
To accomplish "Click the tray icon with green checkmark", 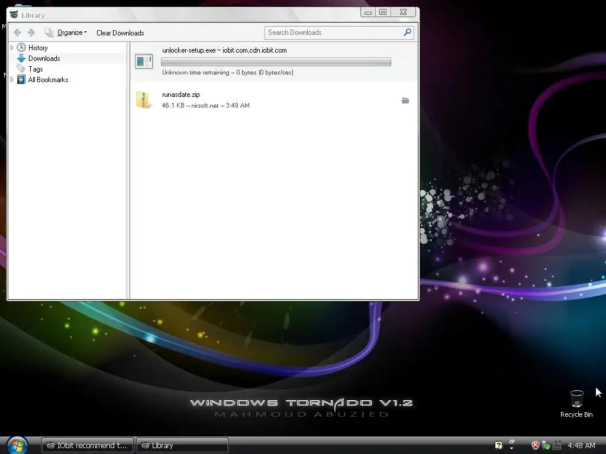I will point(546,445).
